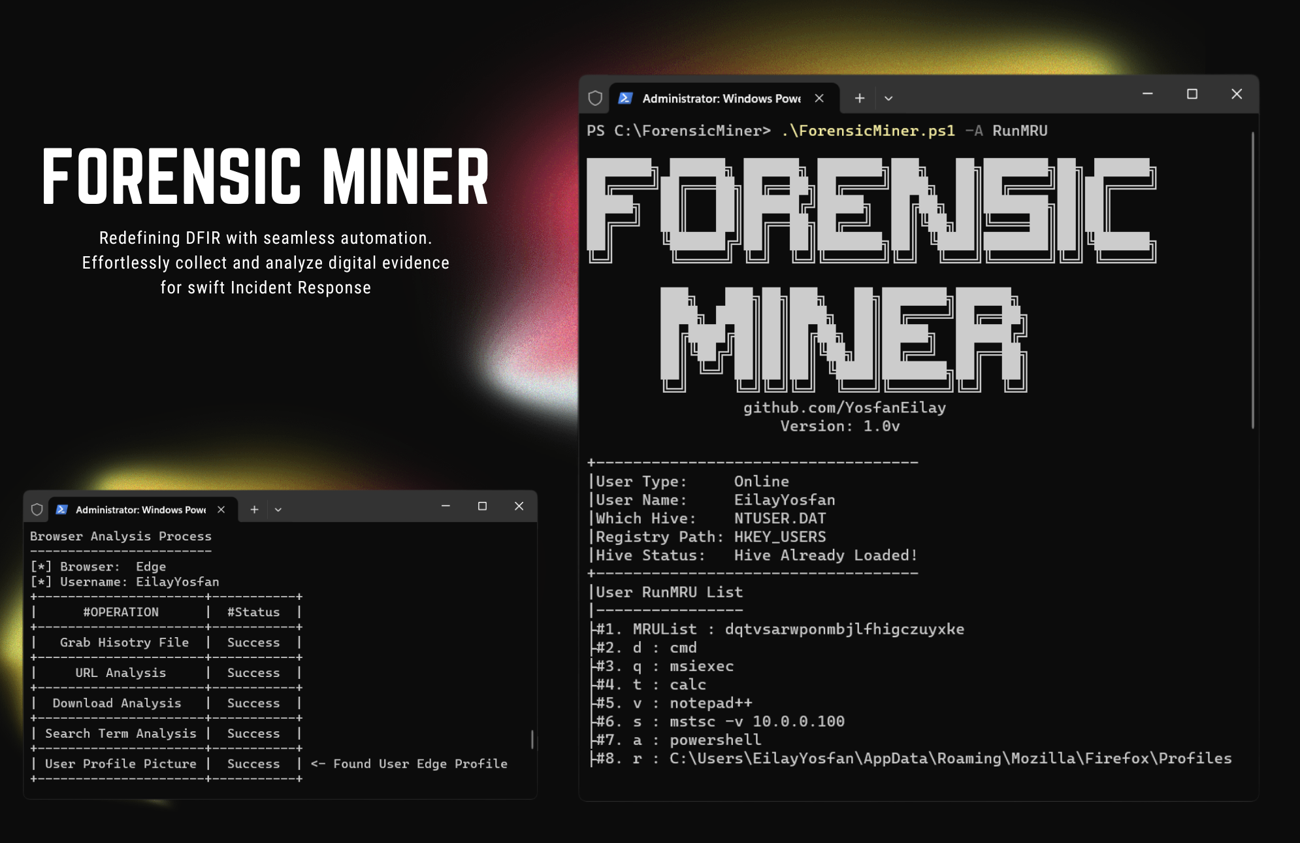Click the "#Status" table header
Image resolution: width=1300 pixels, height=843 pixels.
click(253, 612)
